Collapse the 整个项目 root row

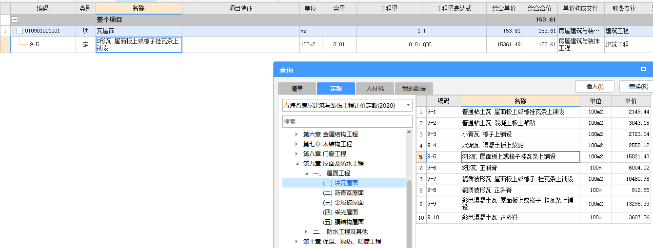point(15,20)
